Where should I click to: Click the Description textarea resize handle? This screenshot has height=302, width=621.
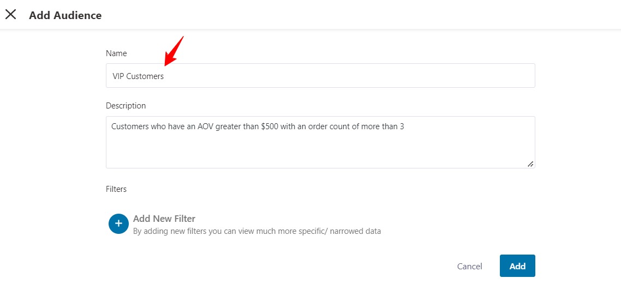coord(530,164)
